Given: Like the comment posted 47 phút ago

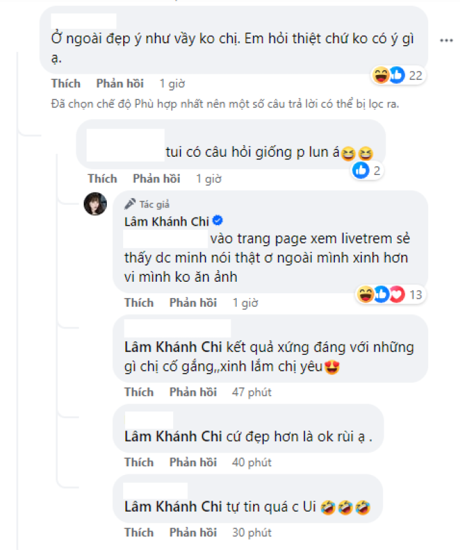Looking at the screenshot, I should click(139, 392).
